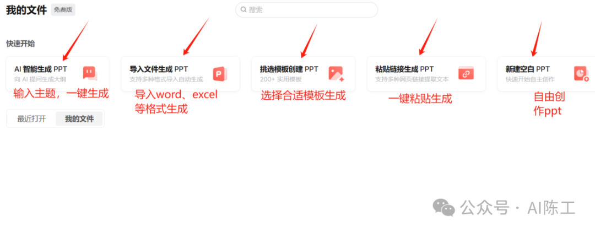Click the magnifier icon in search box
The height and width of the screenshot is (232, 595).
(x=244, y=9)
